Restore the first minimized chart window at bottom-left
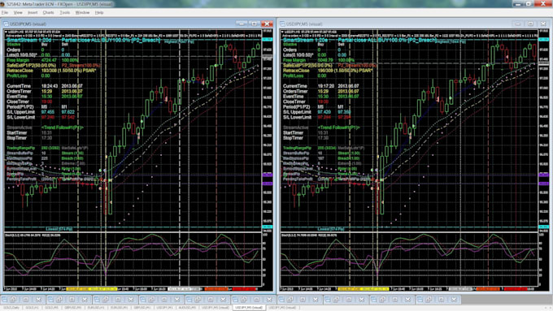Screen dimensions: 553x311 pyautogui.click(x=13, y=300)
